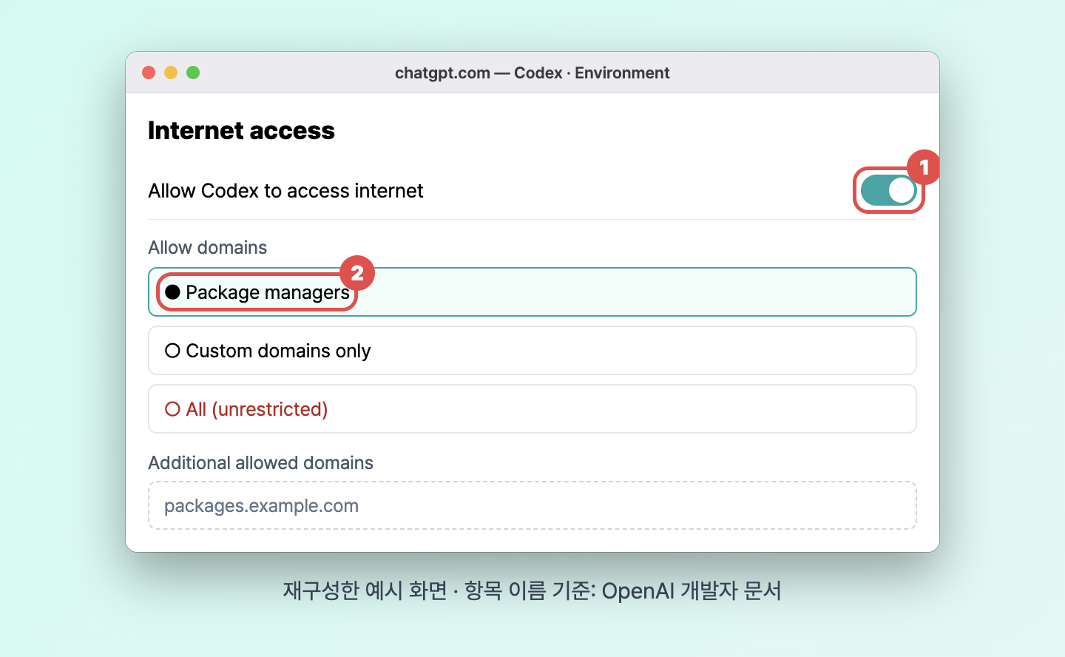This screenshot has height=657, width=1065.
Task: Minimize window with yellow traffic light
Action: [171, 73]
